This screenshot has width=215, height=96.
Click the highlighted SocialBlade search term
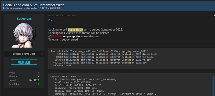(75, 30)
